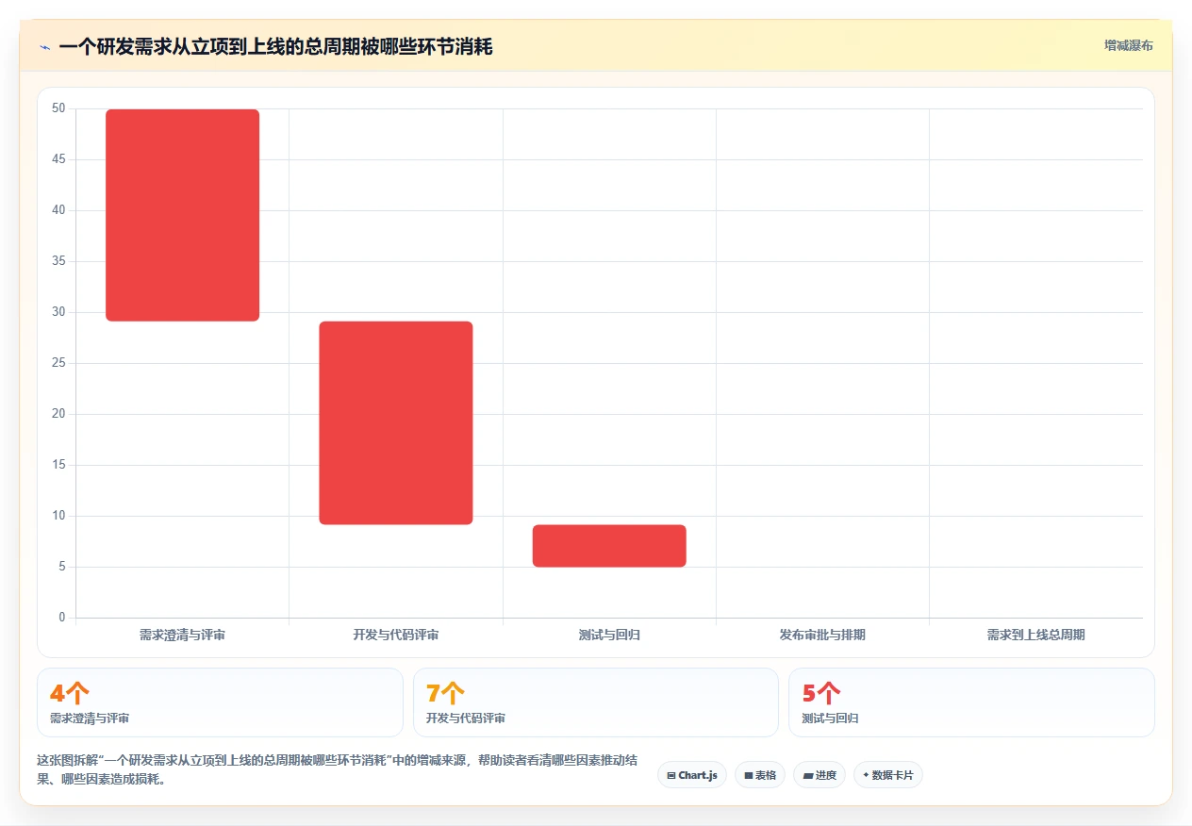Open the 7个 开发与代码评审 data card

point(596,702)
